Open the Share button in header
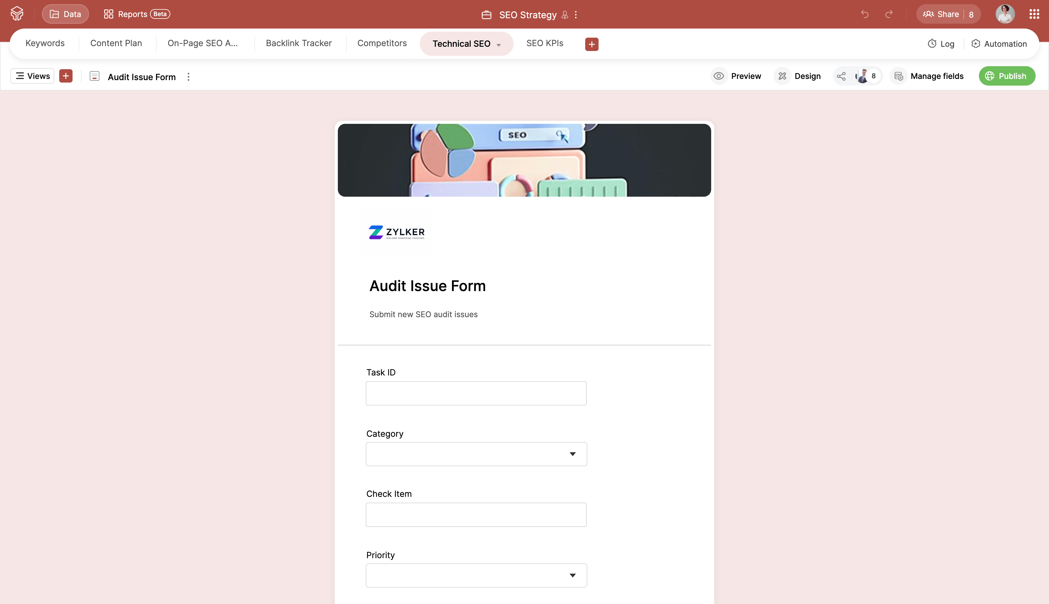 click(948, 15)
